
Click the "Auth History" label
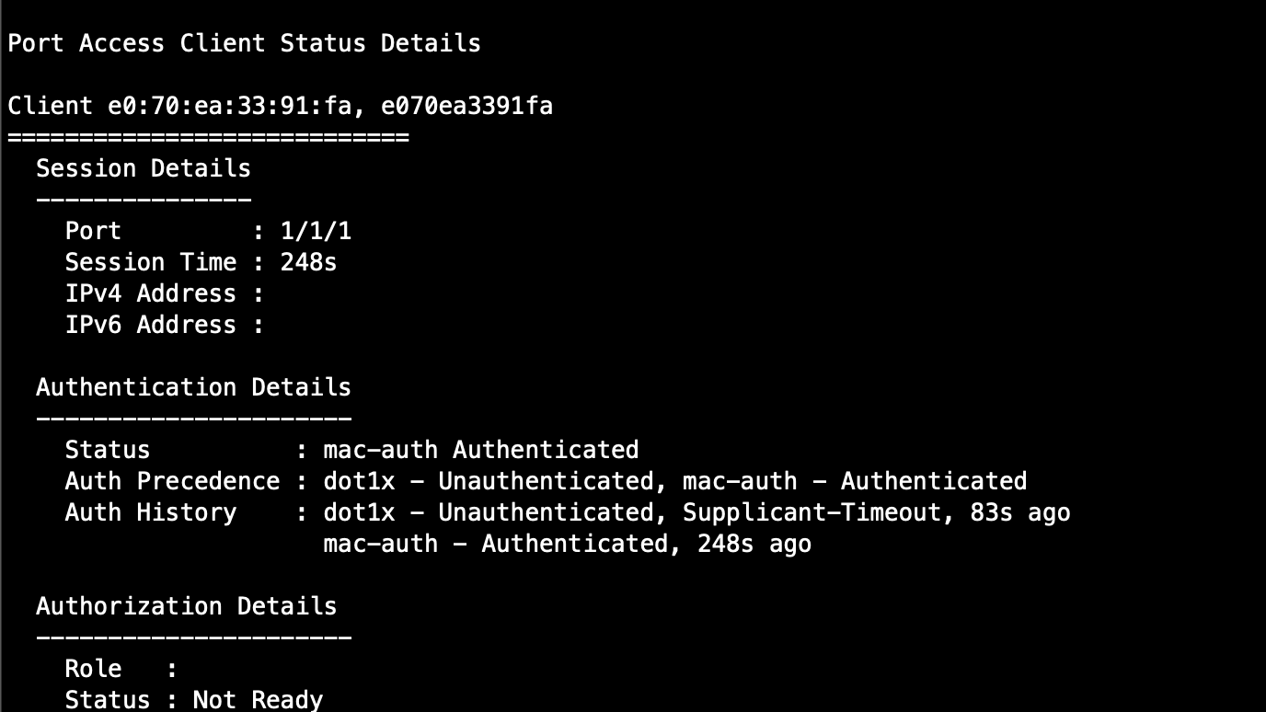coord(150,512)
